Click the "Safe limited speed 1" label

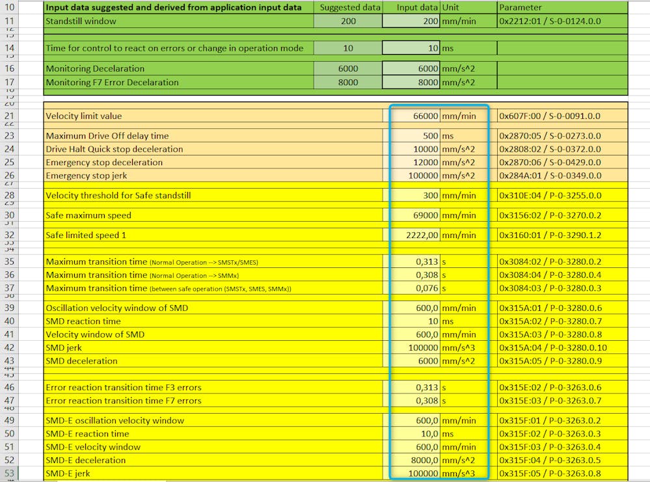tap(213, 235)
